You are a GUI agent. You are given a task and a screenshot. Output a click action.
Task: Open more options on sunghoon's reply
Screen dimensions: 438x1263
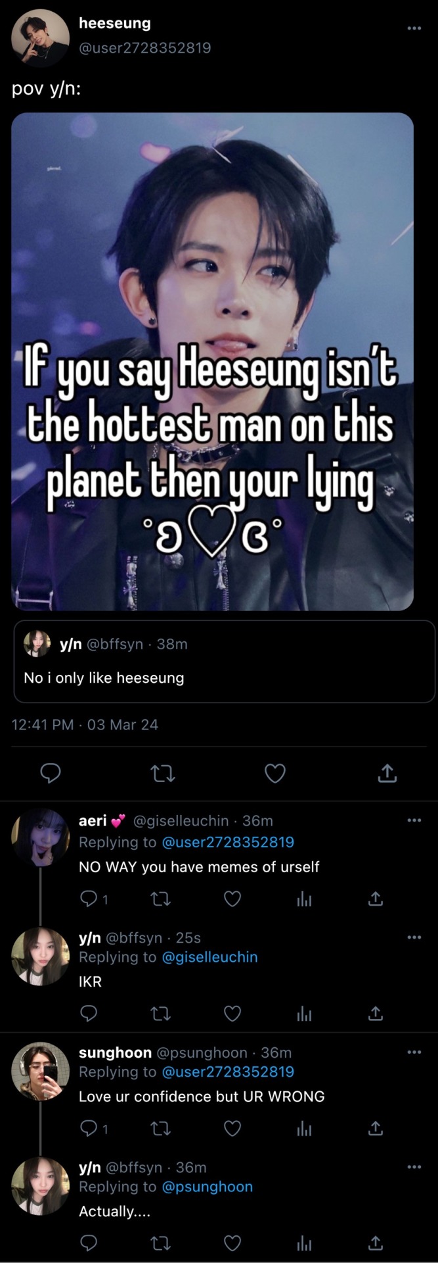click(414, 1052)
